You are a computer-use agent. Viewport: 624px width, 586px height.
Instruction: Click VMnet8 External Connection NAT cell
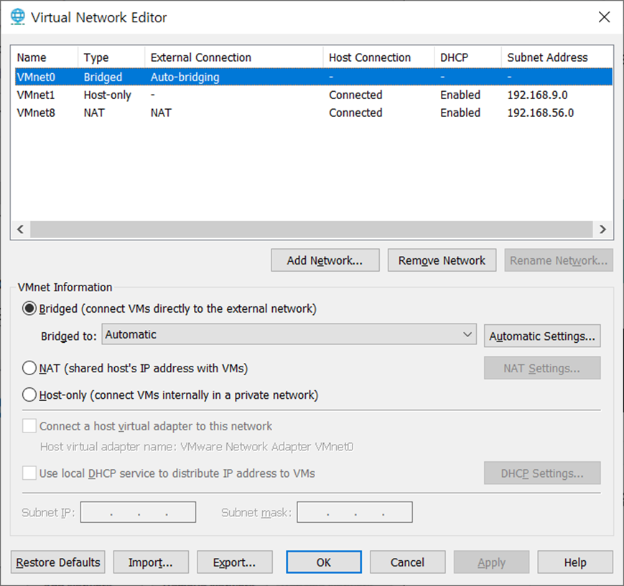[x=161, y=113]
